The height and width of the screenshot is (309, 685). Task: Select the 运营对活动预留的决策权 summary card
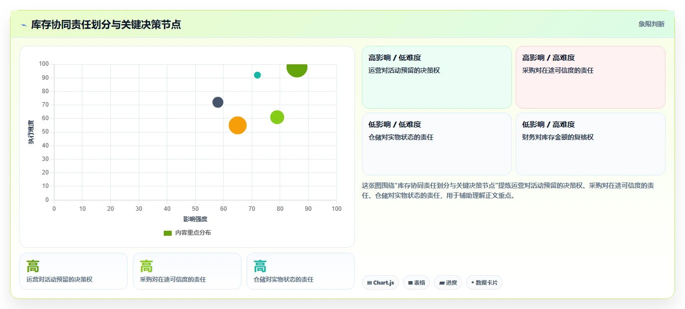[x=73, y=271]
